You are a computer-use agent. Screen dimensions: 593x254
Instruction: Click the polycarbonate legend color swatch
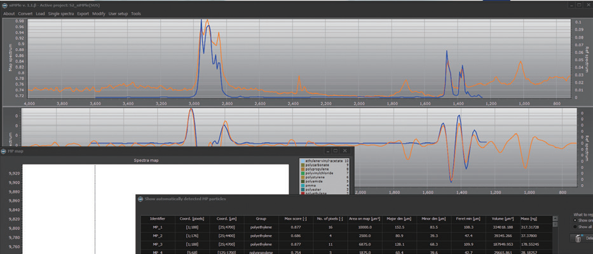[302, 165]
